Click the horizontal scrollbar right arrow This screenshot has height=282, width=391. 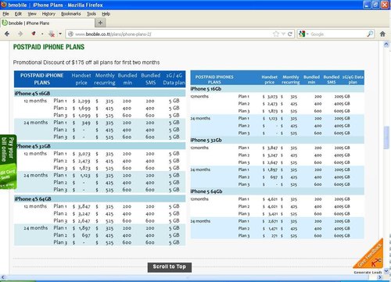[379, 277]
